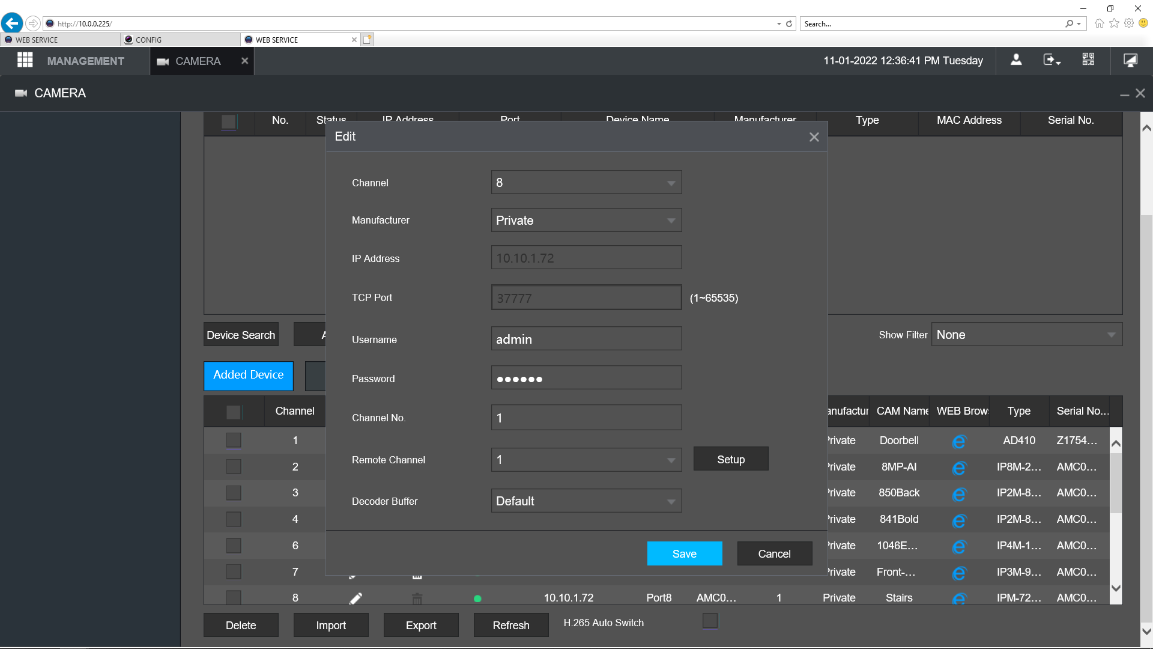The image size is (1153, 649).
Task: Toggle select-all checkbox in search results header
Action: point(229,122)
